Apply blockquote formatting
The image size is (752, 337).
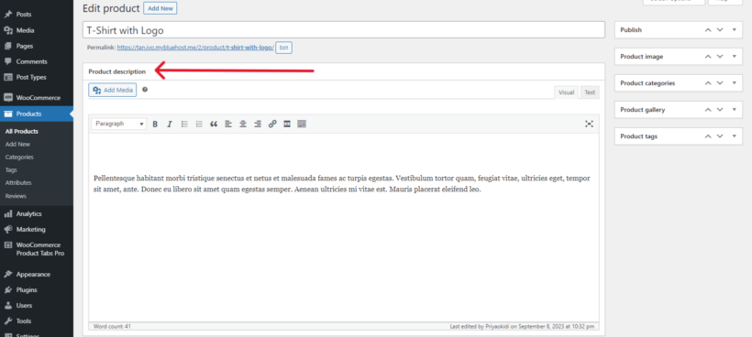[x=214, y=124]
